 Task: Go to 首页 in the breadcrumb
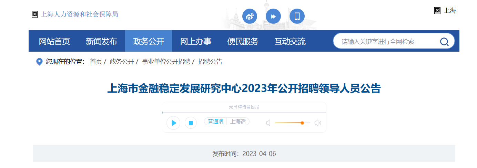click(96, 62)
